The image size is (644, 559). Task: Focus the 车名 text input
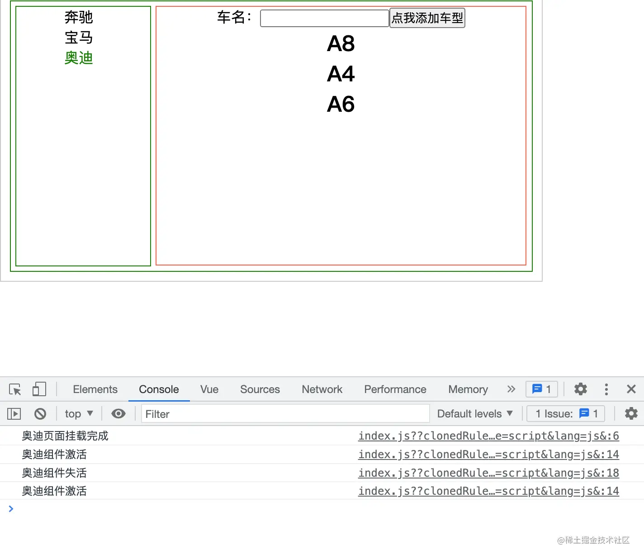[325, 18]
